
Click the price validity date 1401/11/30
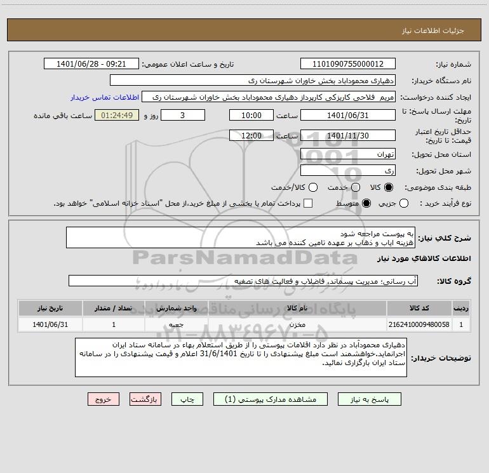click(348, 136)
